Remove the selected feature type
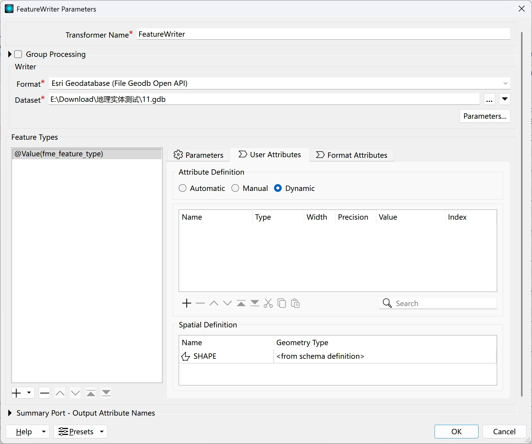Image resolution: width=532 pixels, height=444 pixels. pos(44,393)
